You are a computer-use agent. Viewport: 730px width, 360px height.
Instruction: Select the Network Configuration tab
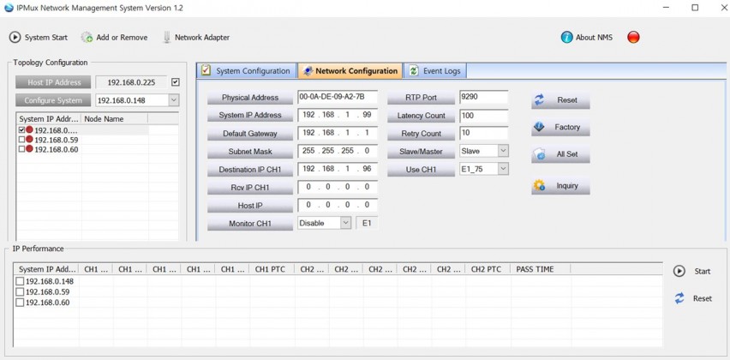click(350, 71)
